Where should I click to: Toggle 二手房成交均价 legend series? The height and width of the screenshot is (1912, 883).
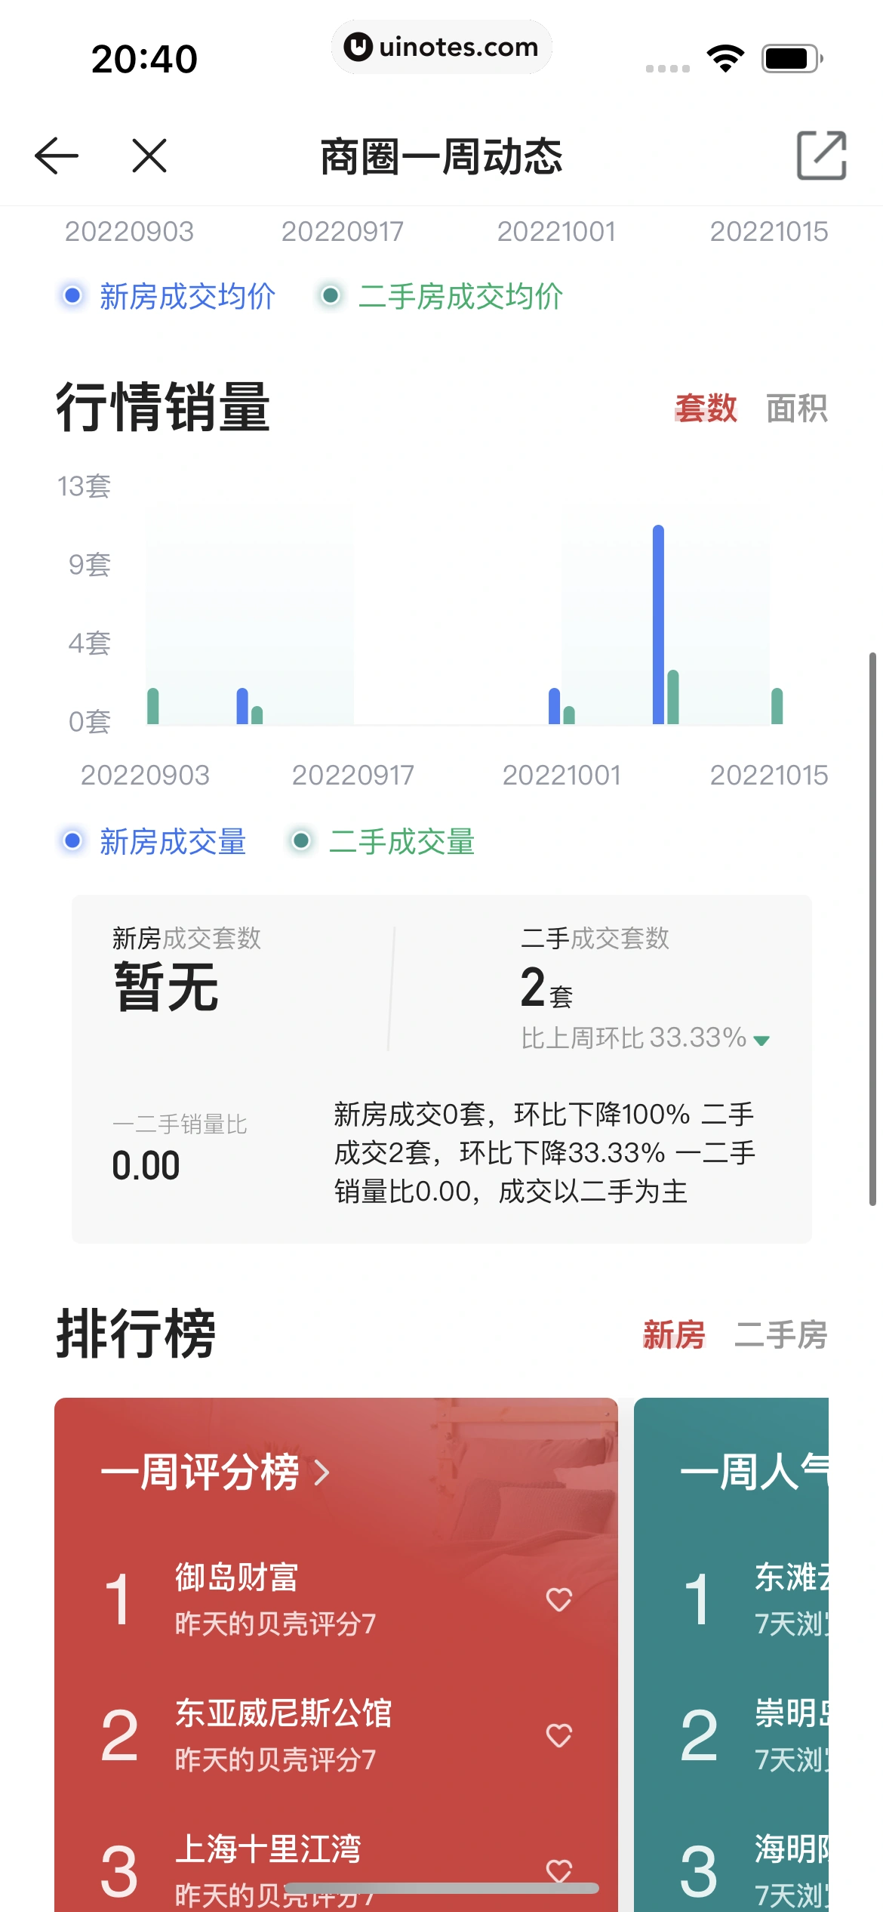point(441,296)
